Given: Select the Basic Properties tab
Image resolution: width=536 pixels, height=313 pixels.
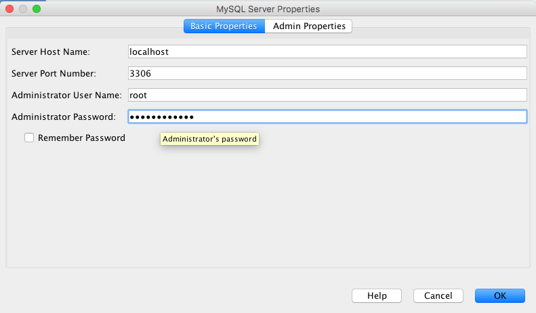Looking at the screenshot, I should [x=224, y=26].
